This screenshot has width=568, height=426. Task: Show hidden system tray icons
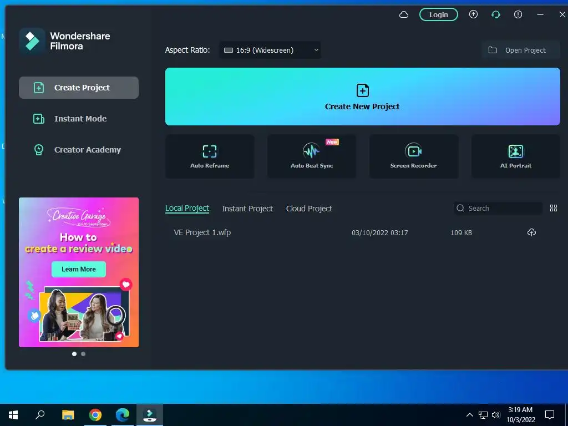click(x=469, y=415)
